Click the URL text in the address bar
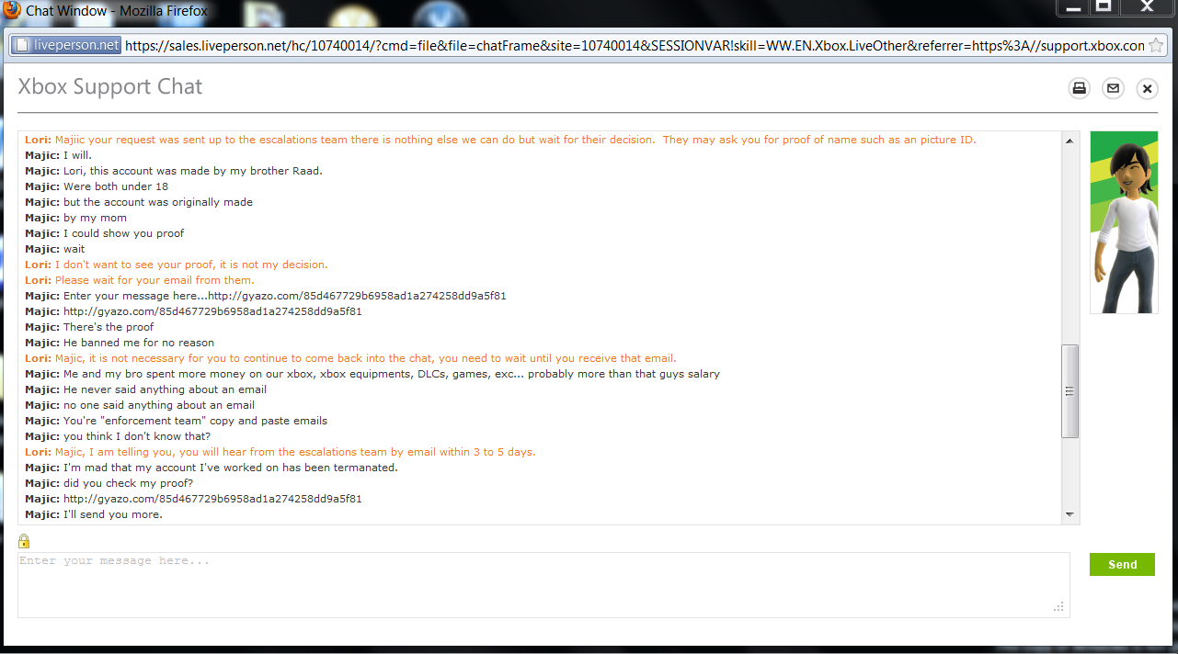The height and width of the screenshot is (654, 1178). pyautogui.click(x=635, y=45)
